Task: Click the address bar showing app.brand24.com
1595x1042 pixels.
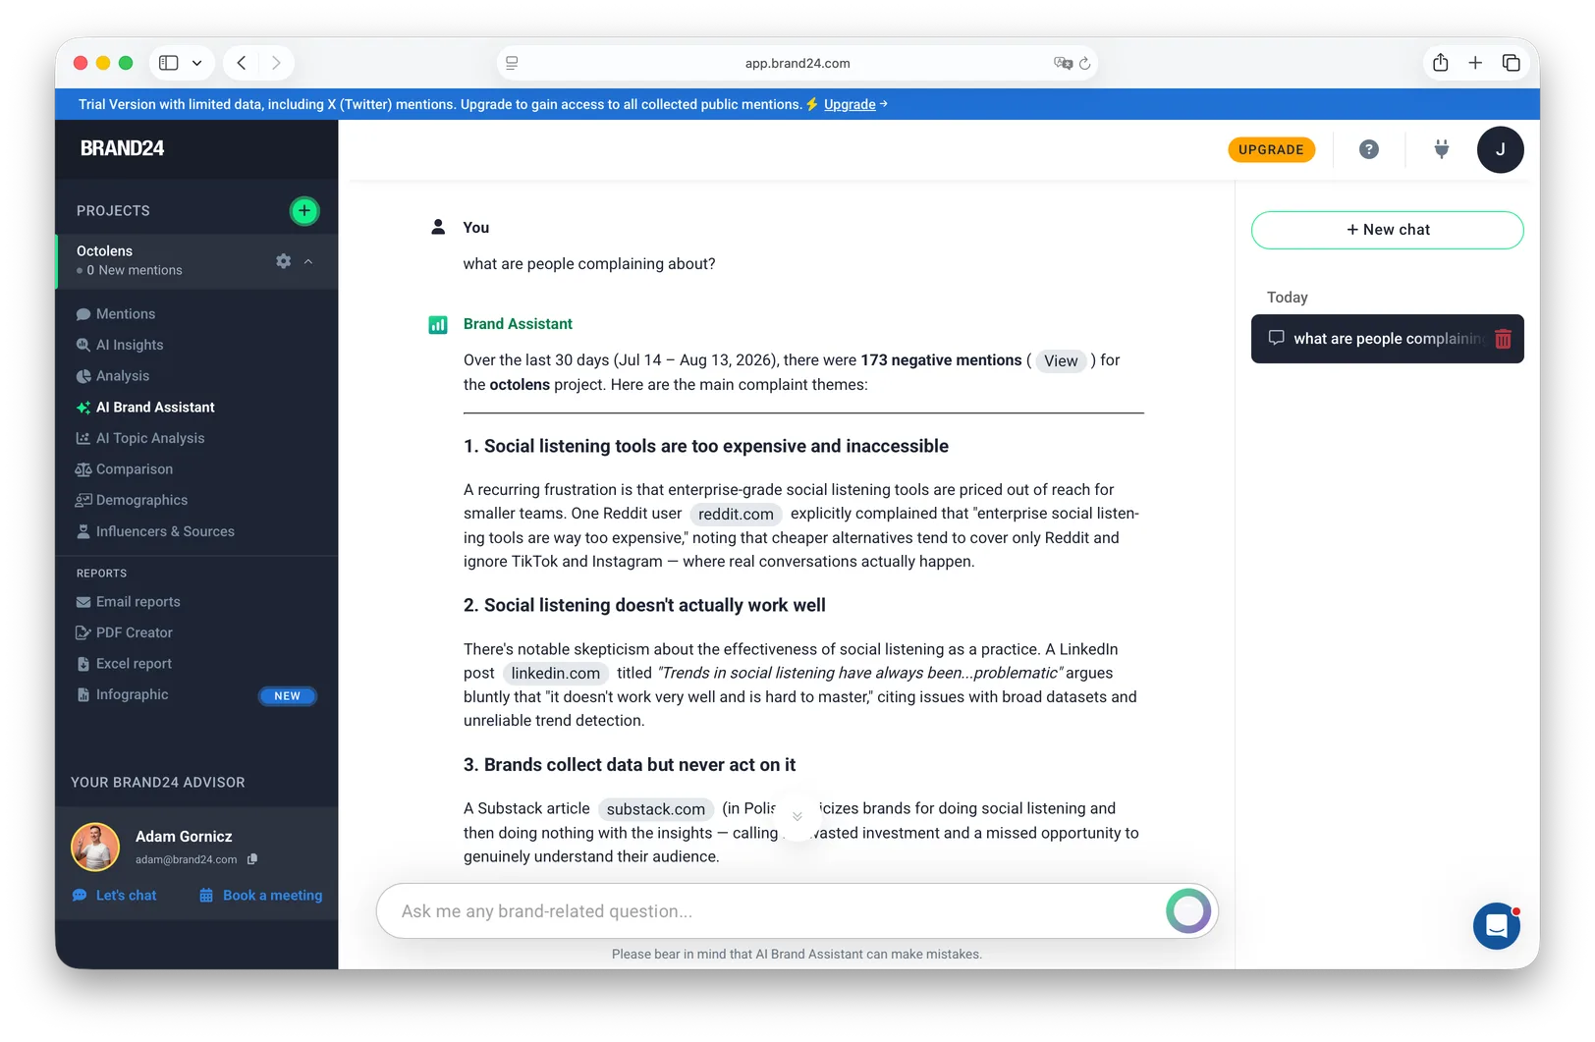Action: pos(797,63)
